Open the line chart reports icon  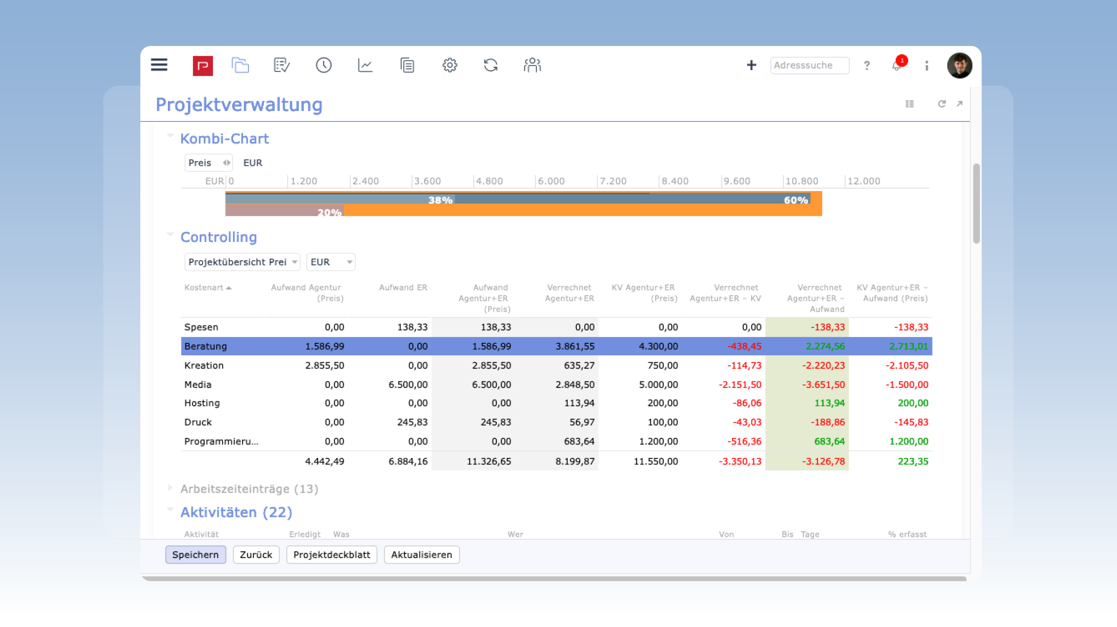coord(365,65)
